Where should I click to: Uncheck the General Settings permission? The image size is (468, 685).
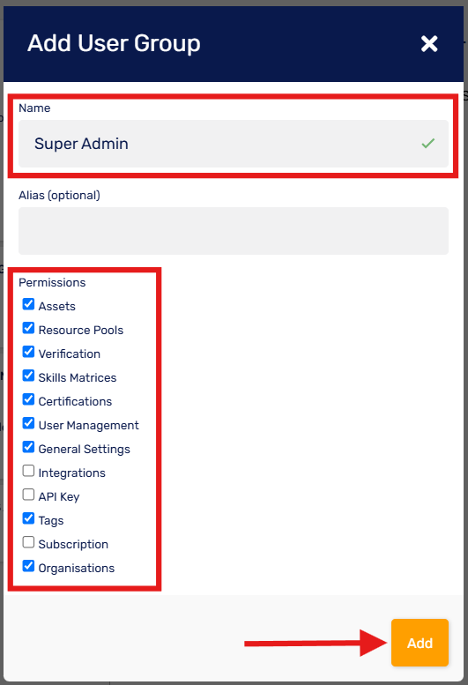coord(28,447)
